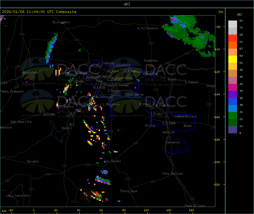Click the red 60-65 dBZ legend color
Viewport: 254px width, 214px height.
pyautogui.click(x=233, y=38)
